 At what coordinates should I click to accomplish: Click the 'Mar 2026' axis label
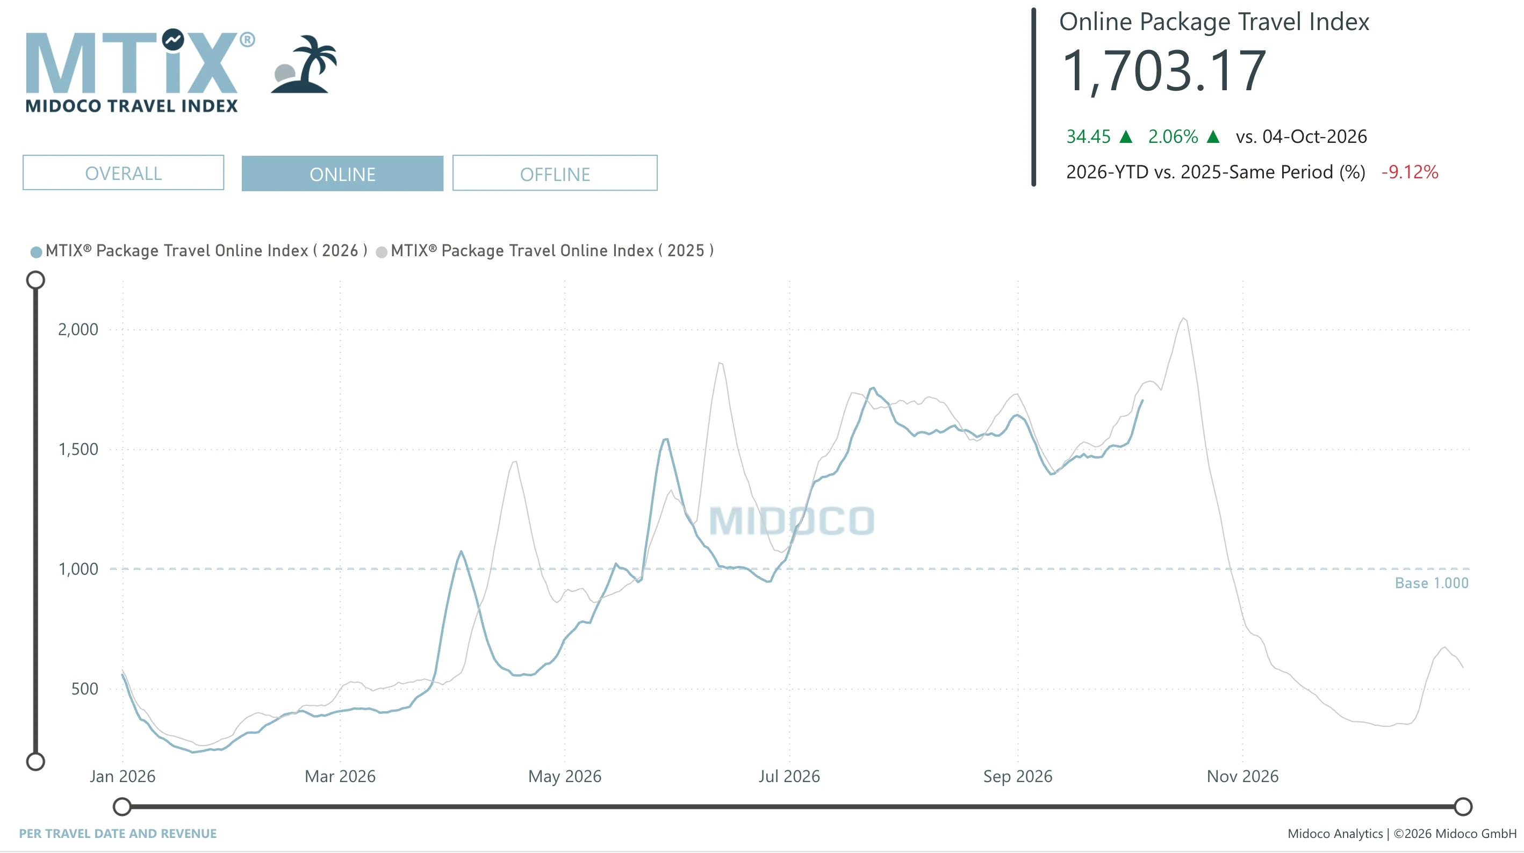(340, 776)
